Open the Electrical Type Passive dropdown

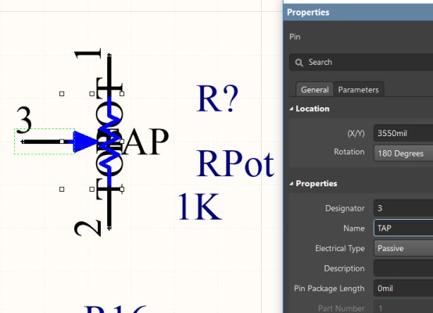click(x=403, y=248)
